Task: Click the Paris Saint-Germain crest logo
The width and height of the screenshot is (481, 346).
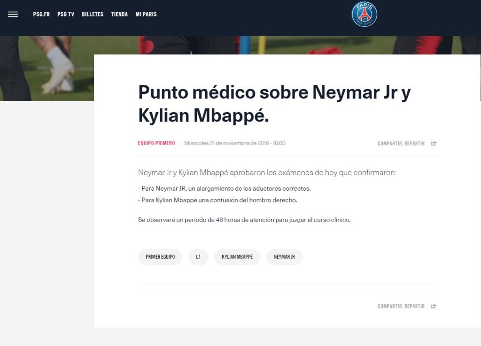Action: pyautogui.click(x=364, y=14)
